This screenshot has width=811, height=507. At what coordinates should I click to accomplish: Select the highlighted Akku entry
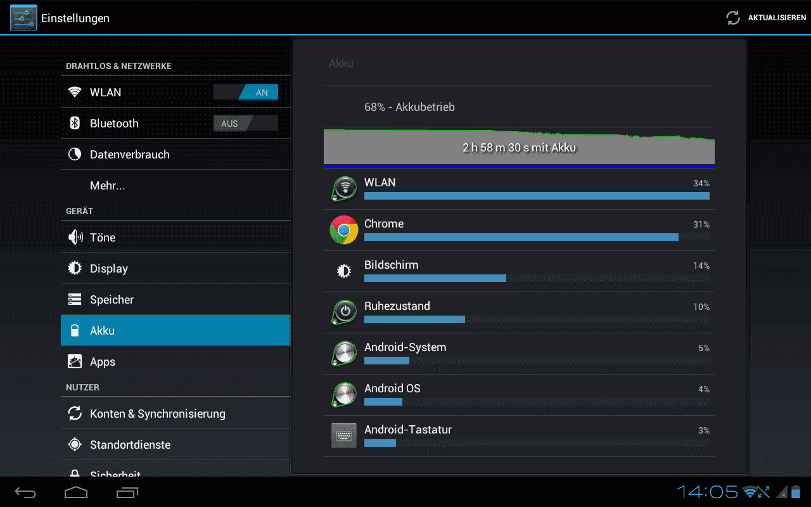[x=176, y=331]
